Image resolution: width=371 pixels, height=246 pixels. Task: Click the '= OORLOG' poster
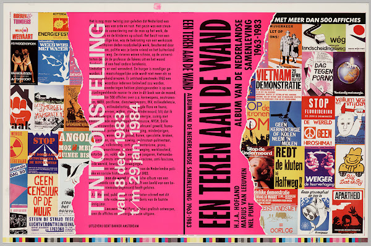[x=279, y=220]
